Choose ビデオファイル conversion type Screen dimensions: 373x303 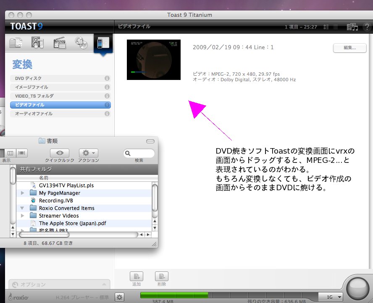coord(60,105)
